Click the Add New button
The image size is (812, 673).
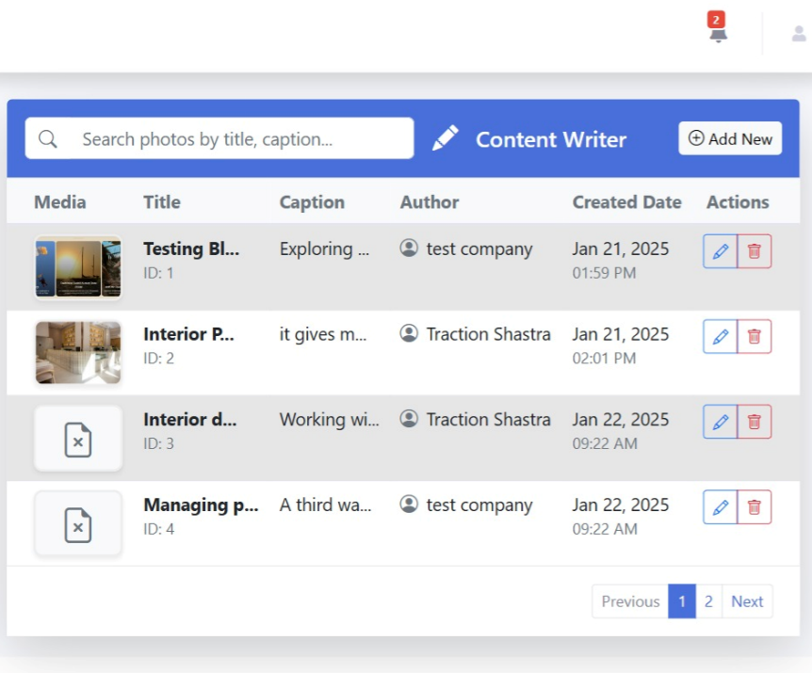tap(730, 138)
